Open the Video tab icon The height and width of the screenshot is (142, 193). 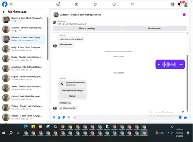[77, 4]
